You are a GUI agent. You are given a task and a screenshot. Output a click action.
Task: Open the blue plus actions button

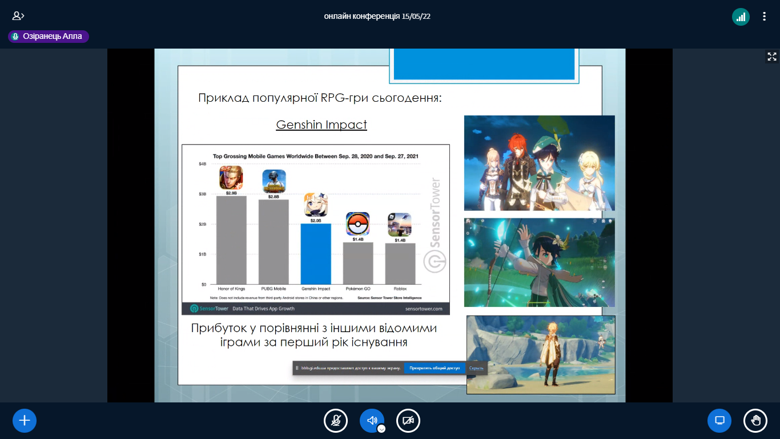(25, 421)
